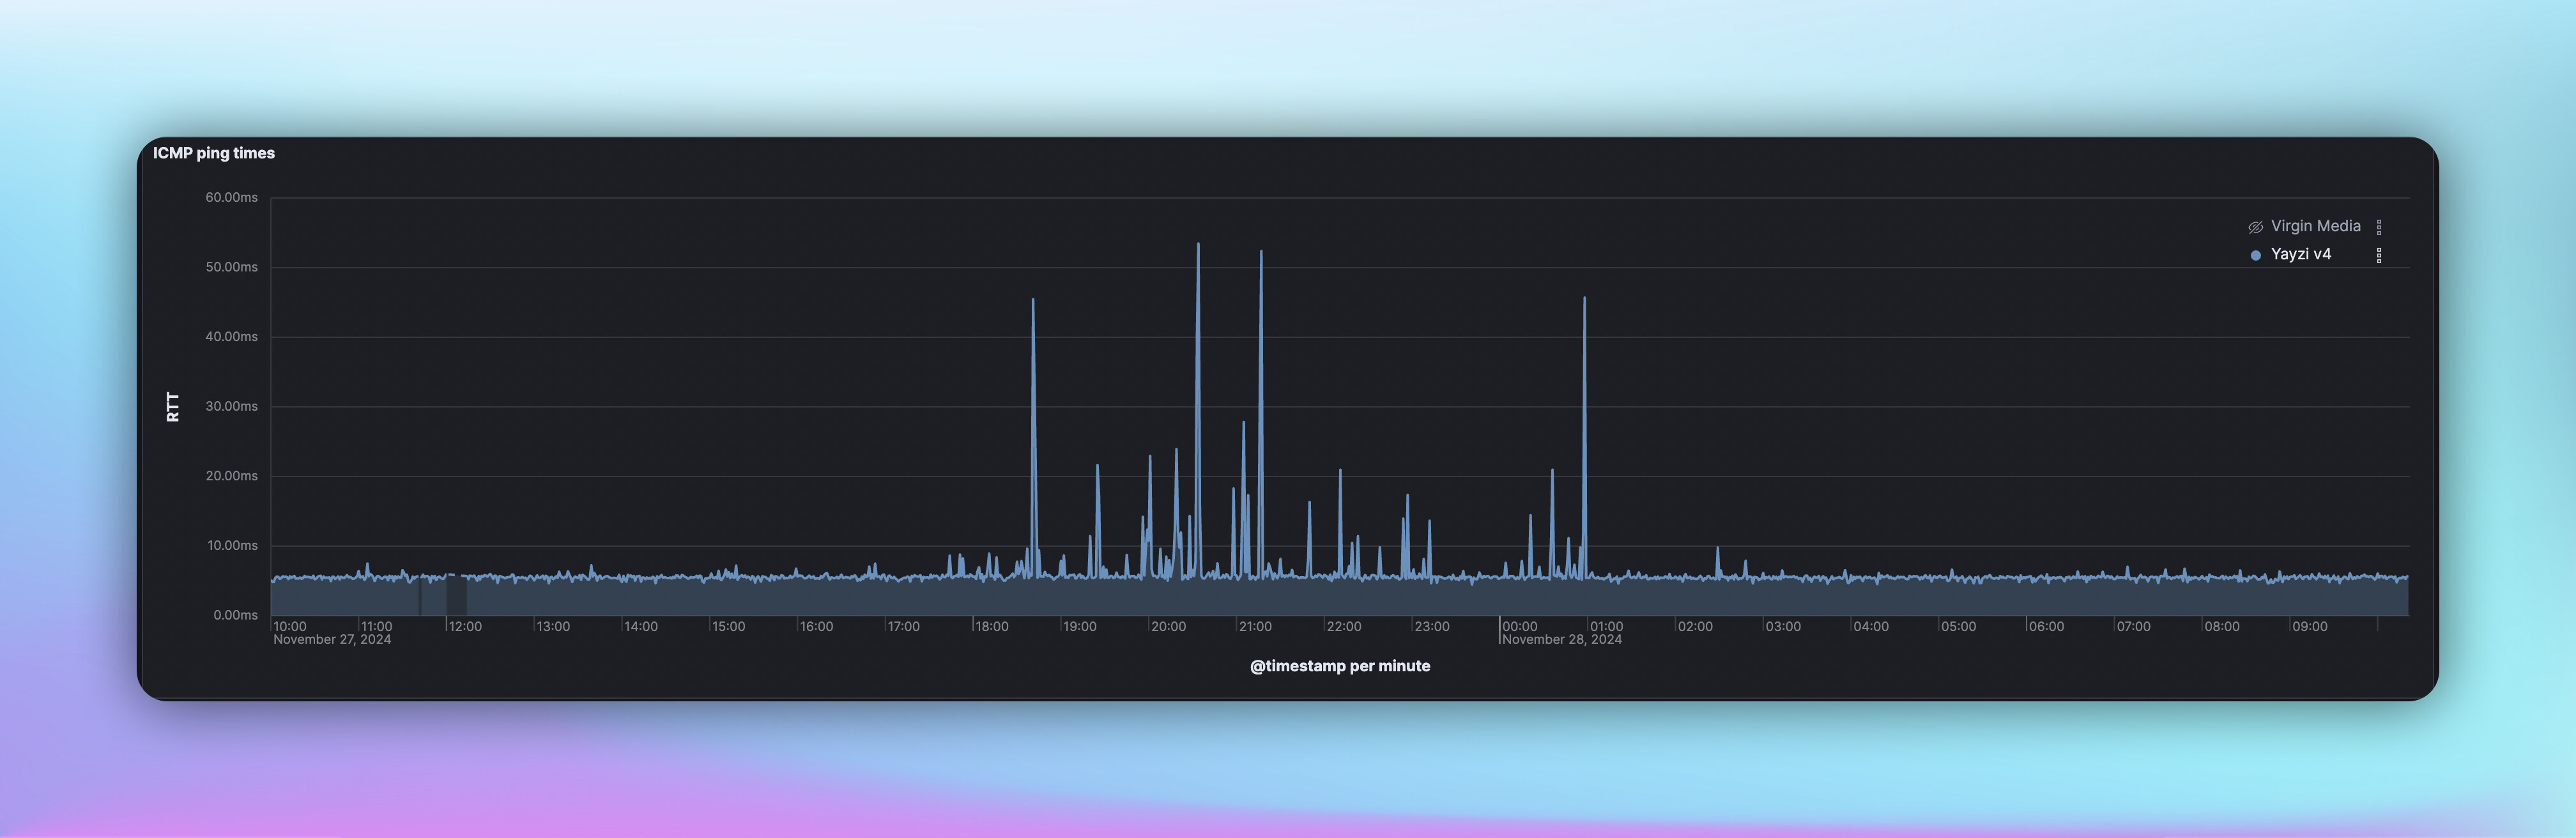The height and width of the screenshot is (838, 2576).
Task: Click the 05:00 time axis label
Action: 1958,627
